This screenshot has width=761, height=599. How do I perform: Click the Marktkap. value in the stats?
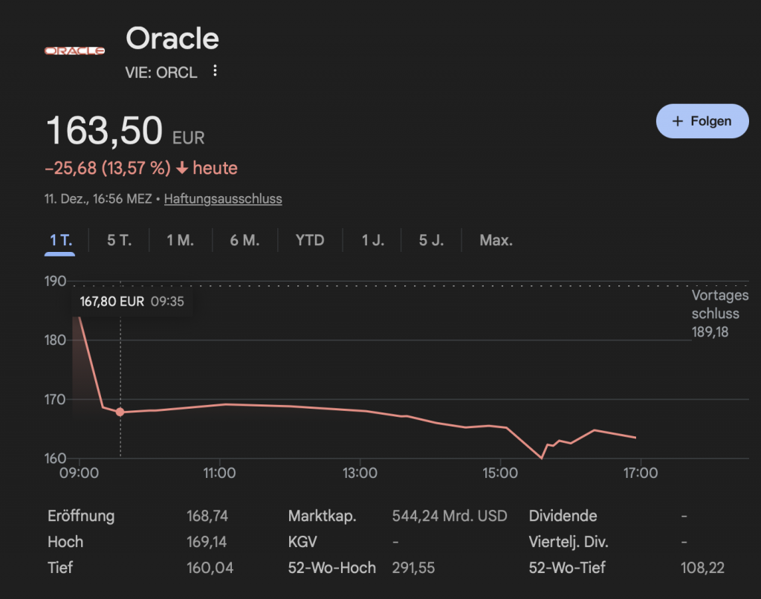(450, 515)
